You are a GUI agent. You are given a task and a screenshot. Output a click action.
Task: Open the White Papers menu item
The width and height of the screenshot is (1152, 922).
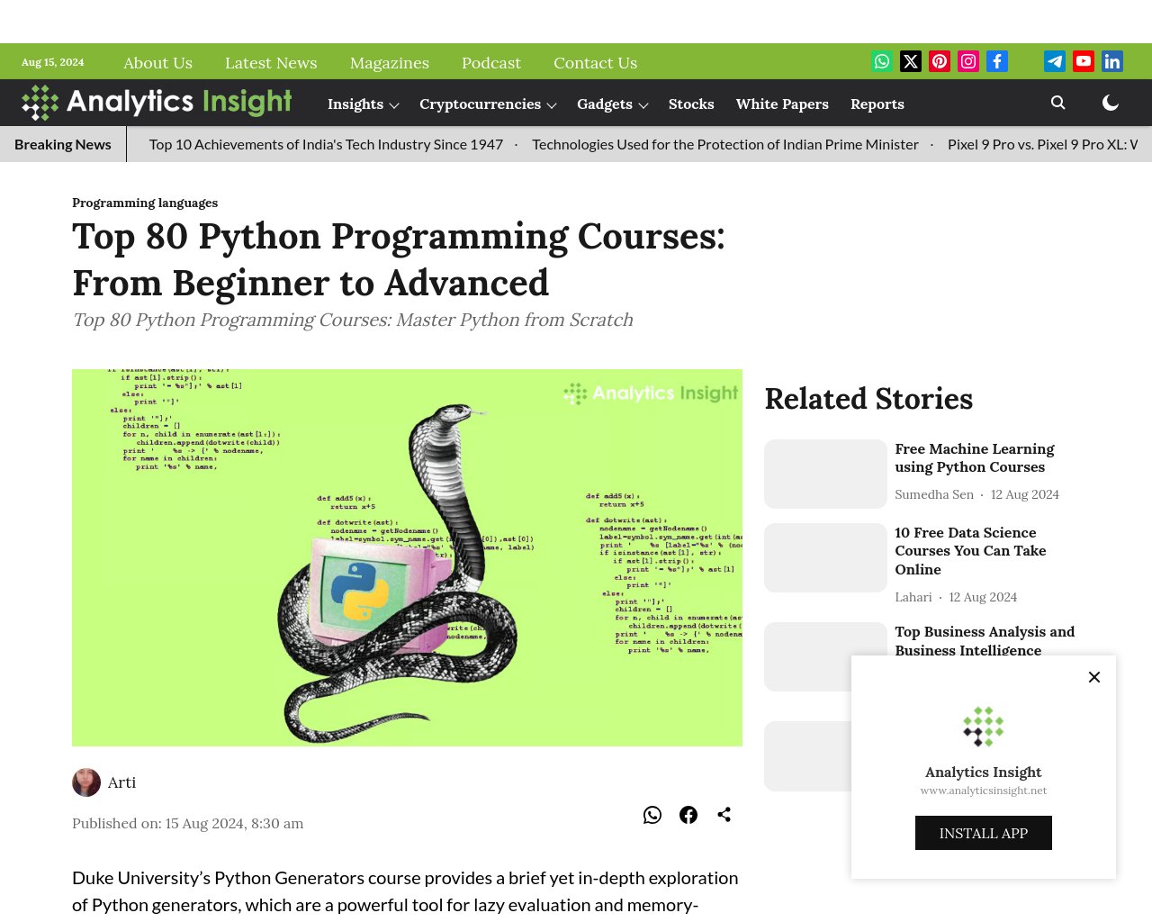[x=782, y=104]
